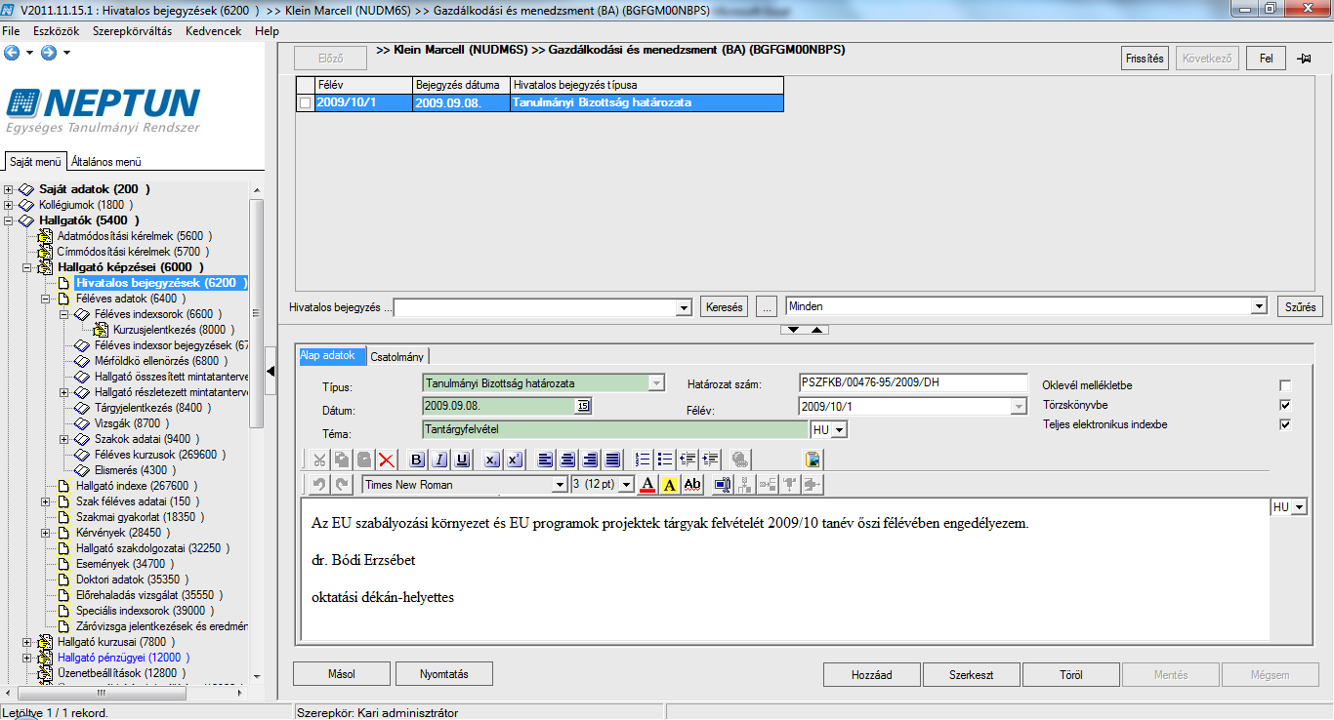The image size is (1334, 720).
Task: Click the Másol button
Action: tap(343, 674)
